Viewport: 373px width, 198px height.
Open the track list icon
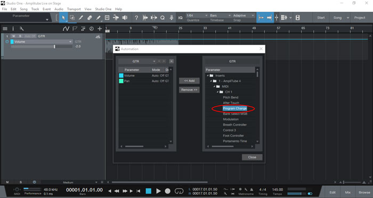5,29
